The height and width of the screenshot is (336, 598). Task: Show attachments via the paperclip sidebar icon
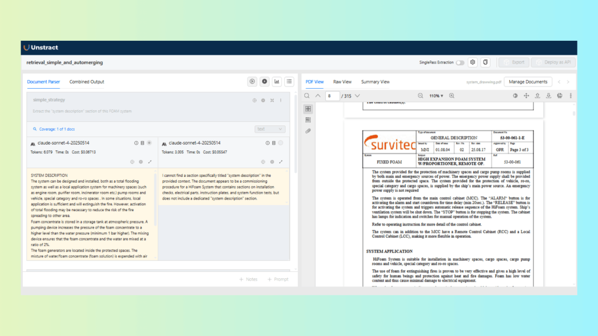(308, 131)
